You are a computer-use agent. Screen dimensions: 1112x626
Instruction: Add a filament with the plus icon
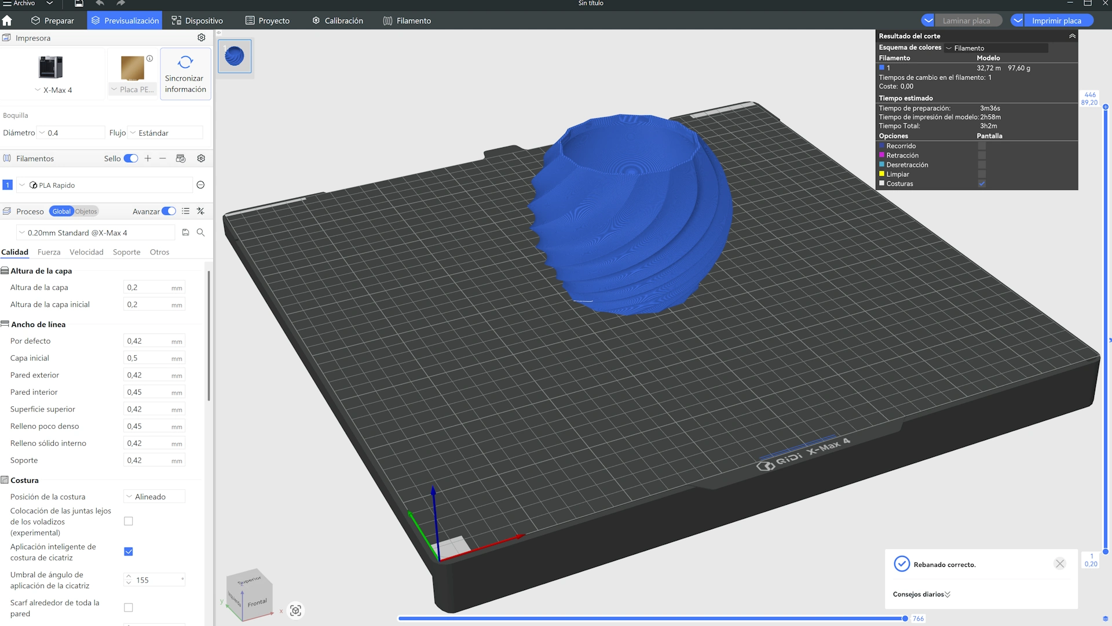(148, 158)
